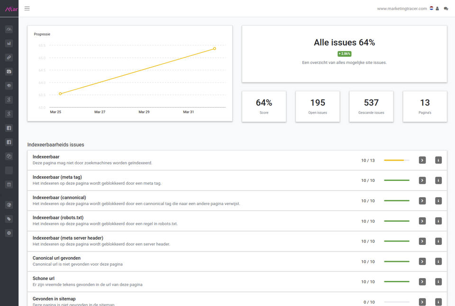Show info for the Schone url row
455x306 pixels.
point(438,282)
